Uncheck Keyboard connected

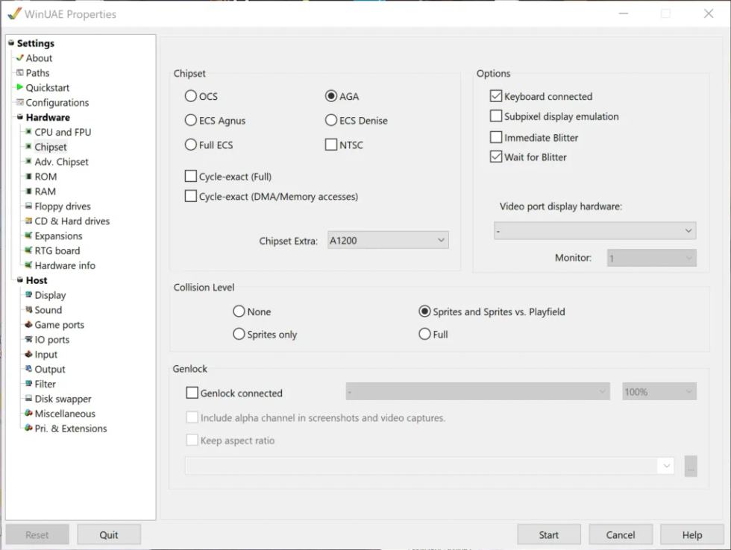(x=496, y=96)
